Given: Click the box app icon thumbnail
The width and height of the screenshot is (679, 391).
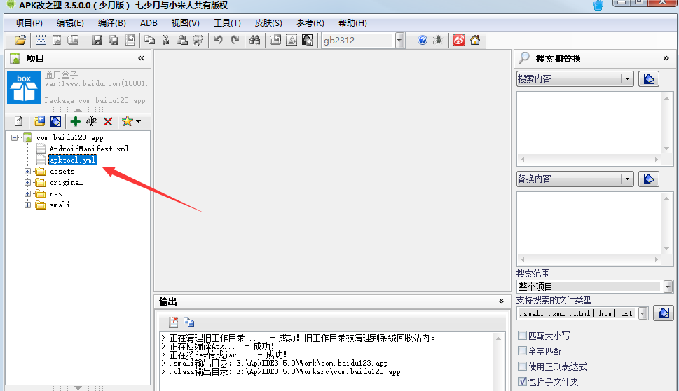Looking at the screenshot, I should pyautogui.click(x=24, y=88).
